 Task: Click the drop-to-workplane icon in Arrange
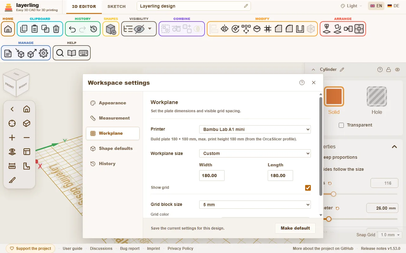tap(327, 29)
